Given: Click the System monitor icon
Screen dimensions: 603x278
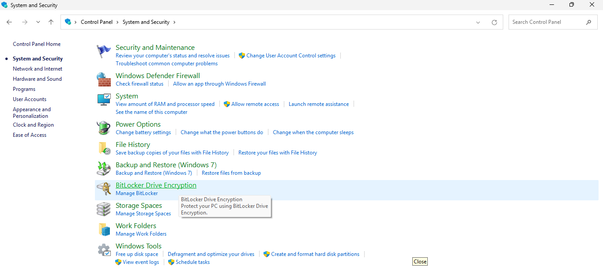Looking at the screenshot, I should [104, 100].
